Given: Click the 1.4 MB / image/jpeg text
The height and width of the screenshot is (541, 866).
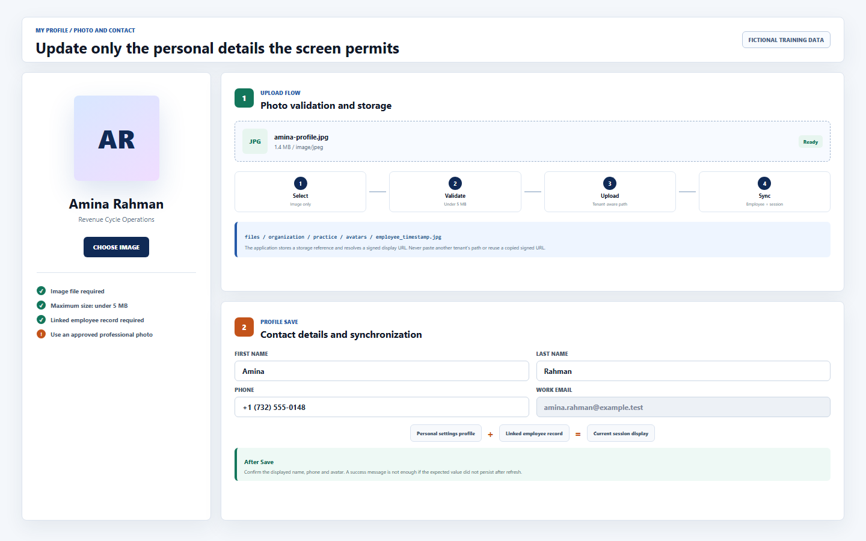Looking at the screenshot, I should pyautogui.click(x=298, y=147).
